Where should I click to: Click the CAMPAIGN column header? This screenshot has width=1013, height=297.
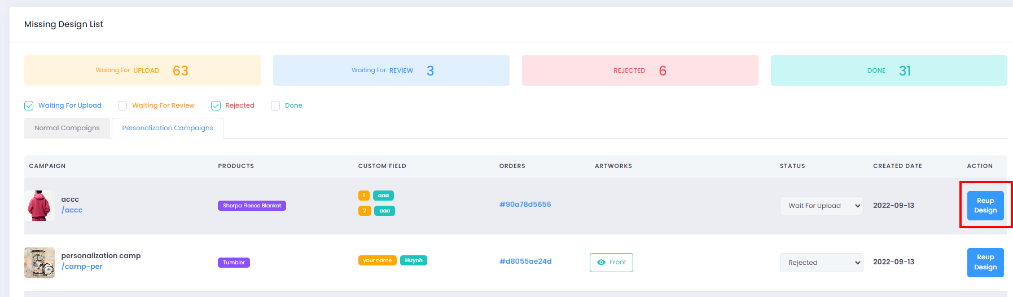click(47, 166)
